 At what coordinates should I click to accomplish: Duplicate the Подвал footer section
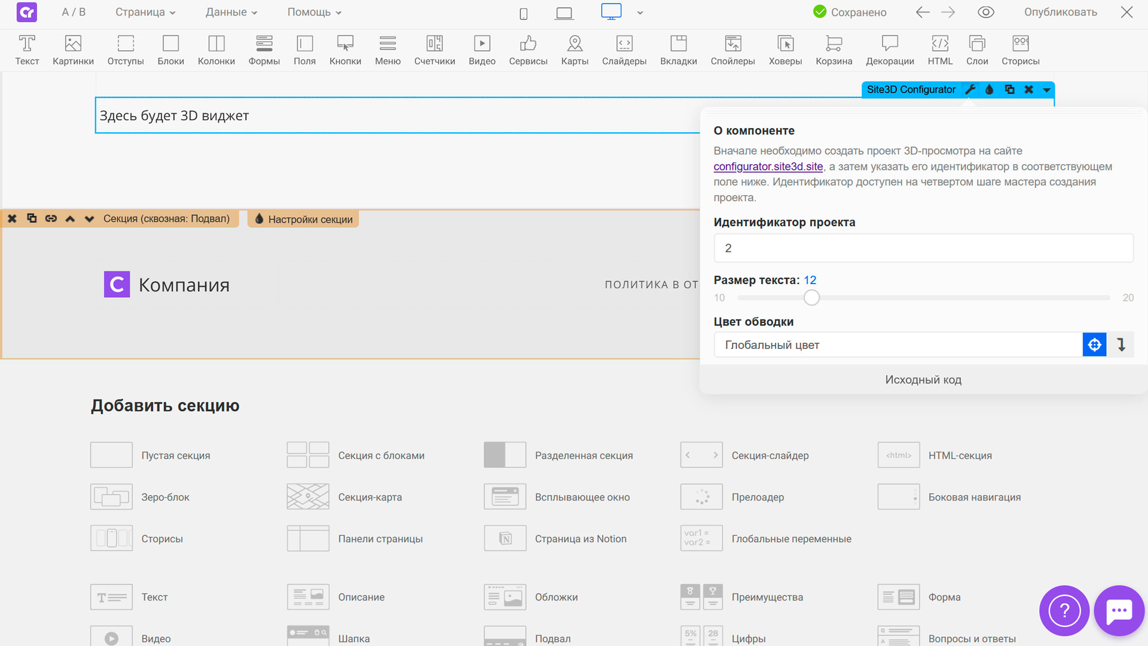click(32, 218)
